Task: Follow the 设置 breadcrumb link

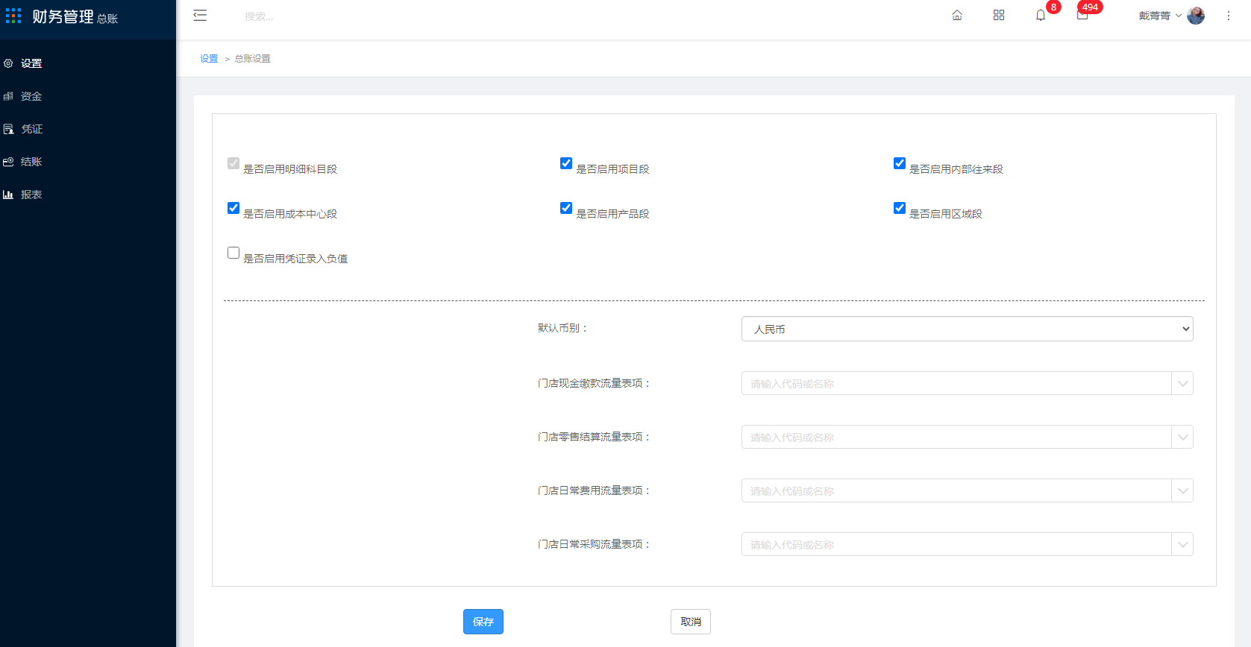Action: (x=209, y=59)
